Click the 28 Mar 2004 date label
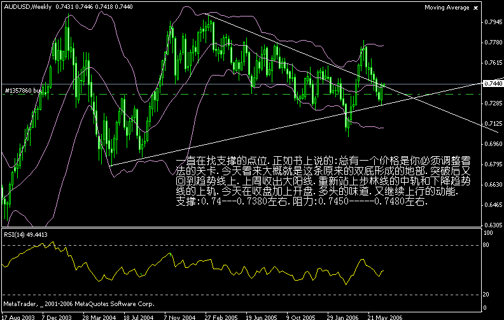The image size is (504, 320). pos(99,317)
